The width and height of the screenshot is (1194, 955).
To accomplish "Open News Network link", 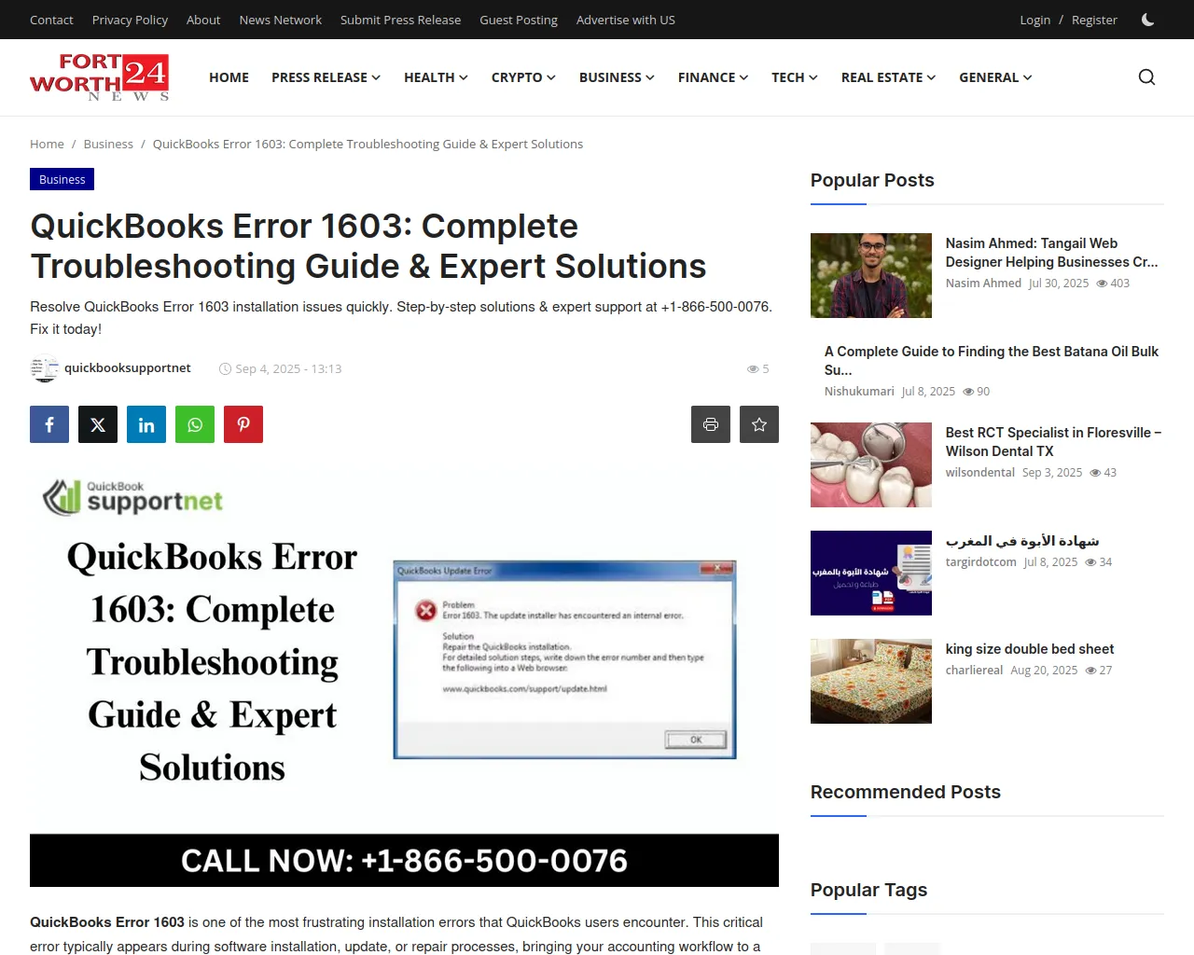I will 280,20.
